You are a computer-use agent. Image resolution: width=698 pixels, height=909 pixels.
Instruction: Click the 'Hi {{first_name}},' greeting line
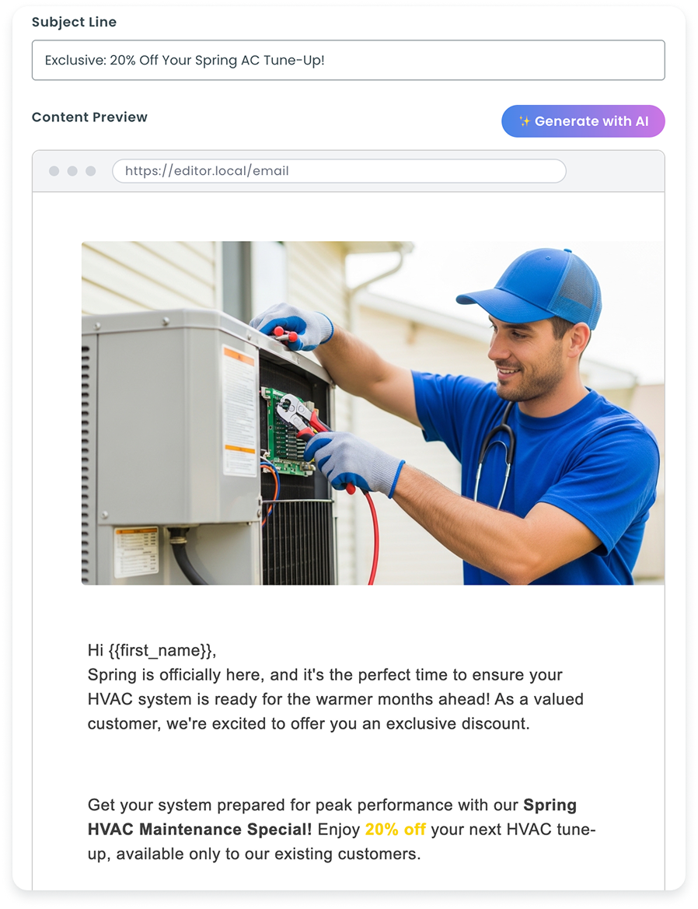(152, 650)
